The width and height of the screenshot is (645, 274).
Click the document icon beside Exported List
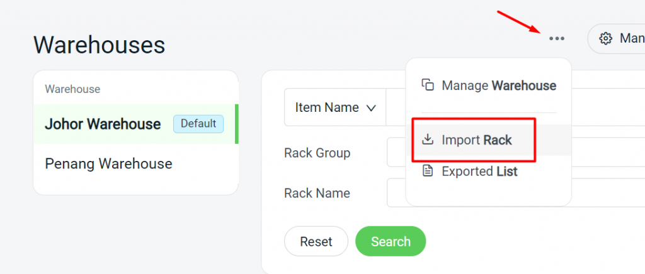point(428,171)
